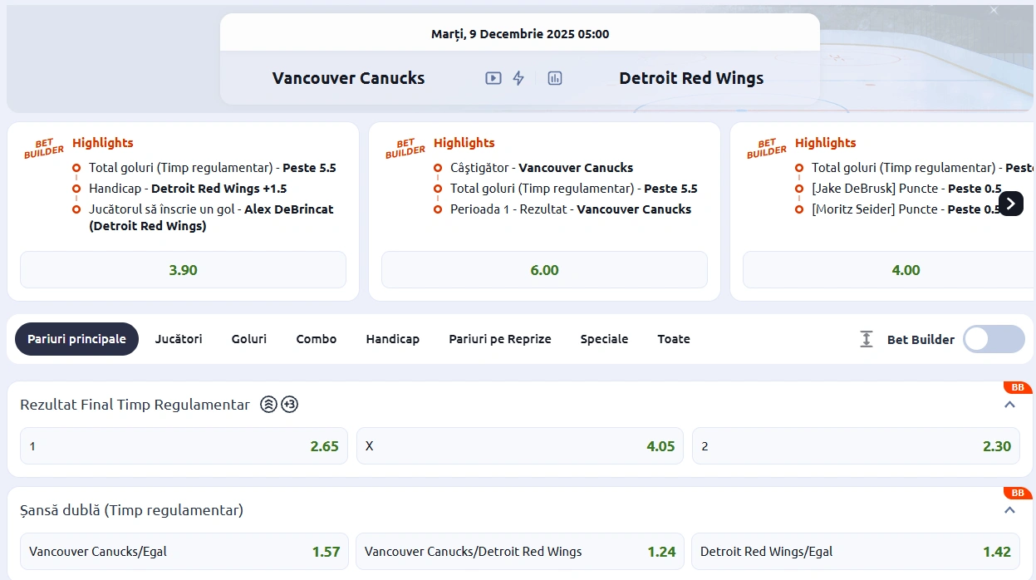1036x580 pixels.
Task: Click the +3 badge beside Rezultat Final
Action: point(289,405)
